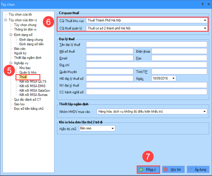Viewport: 212px width, 176px height.
Task: Collapse the Định dạng số tree node
Action: point(11,35)
